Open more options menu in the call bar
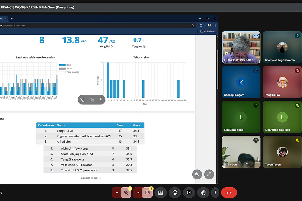The height and width of the screenshot is (201, 302). coord(215,193)
